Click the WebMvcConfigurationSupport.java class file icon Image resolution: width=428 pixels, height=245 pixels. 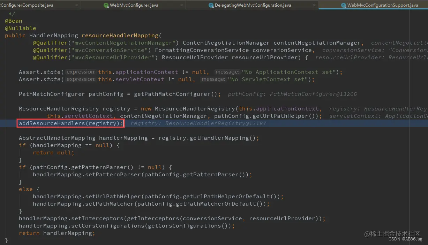(344, 5)
